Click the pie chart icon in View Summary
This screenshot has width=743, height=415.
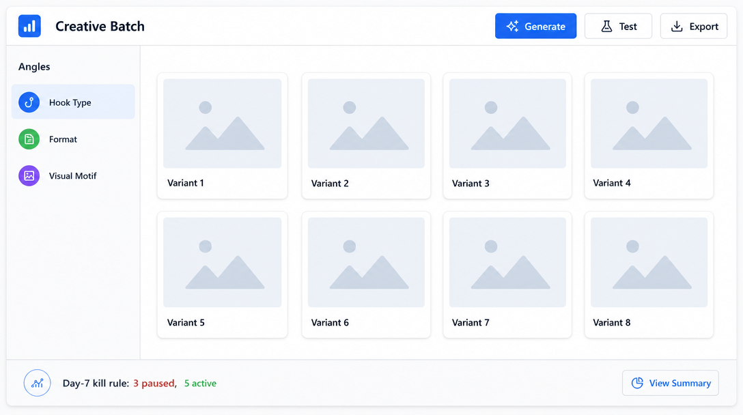click(637, 383)
